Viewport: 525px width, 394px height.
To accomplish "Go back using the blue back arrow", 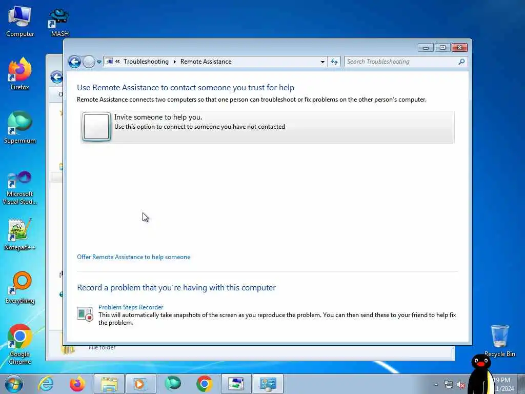I will [74, 62].
